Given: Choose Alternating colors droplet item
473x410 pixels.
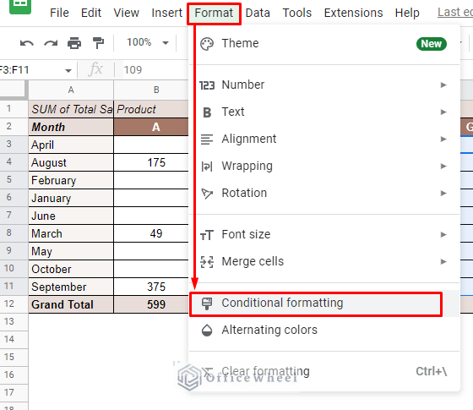Looking at the screenshot, I should pos(324,330).
